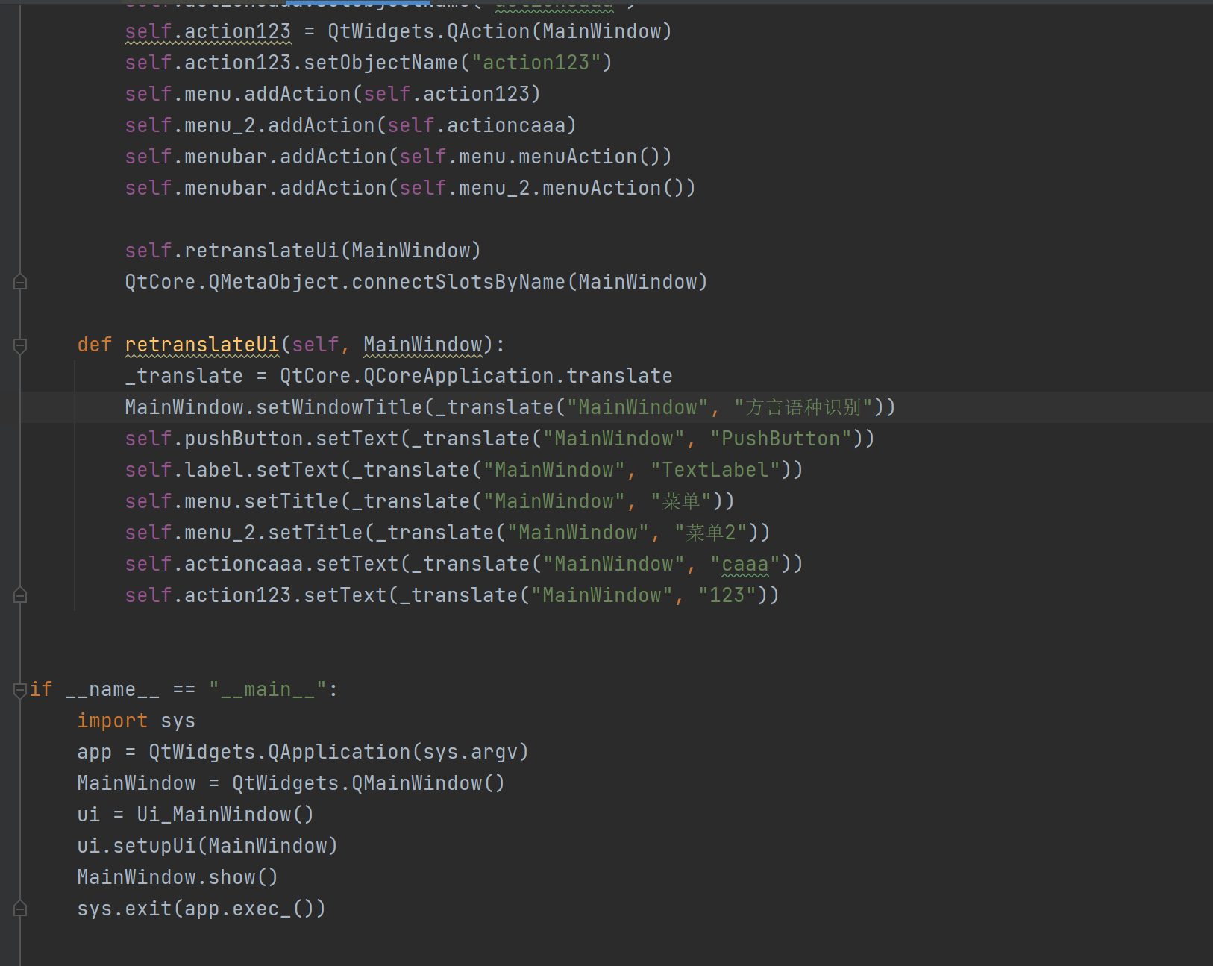Click the retranslateUi function name in def line
Viewport: 1213px width, 966px height.
pyautogui.click(x=202, y=345)
